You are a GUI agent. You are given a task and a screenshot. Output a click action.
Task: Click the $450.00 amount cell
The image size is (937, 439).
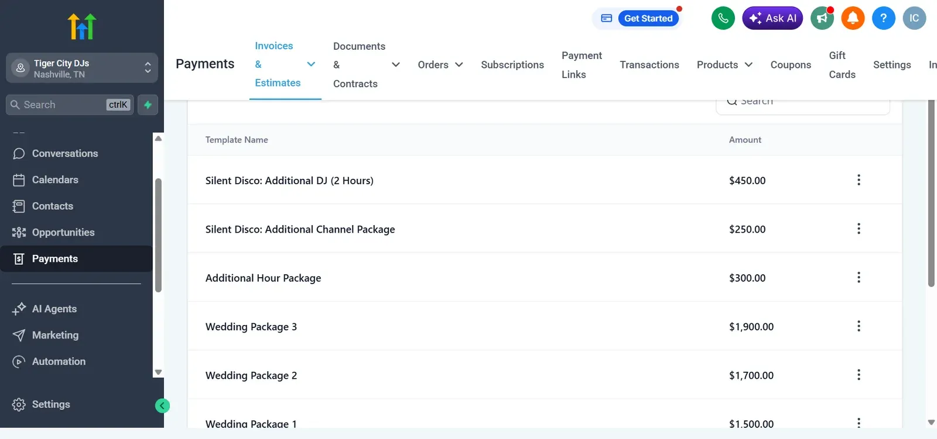pos(747,181)
